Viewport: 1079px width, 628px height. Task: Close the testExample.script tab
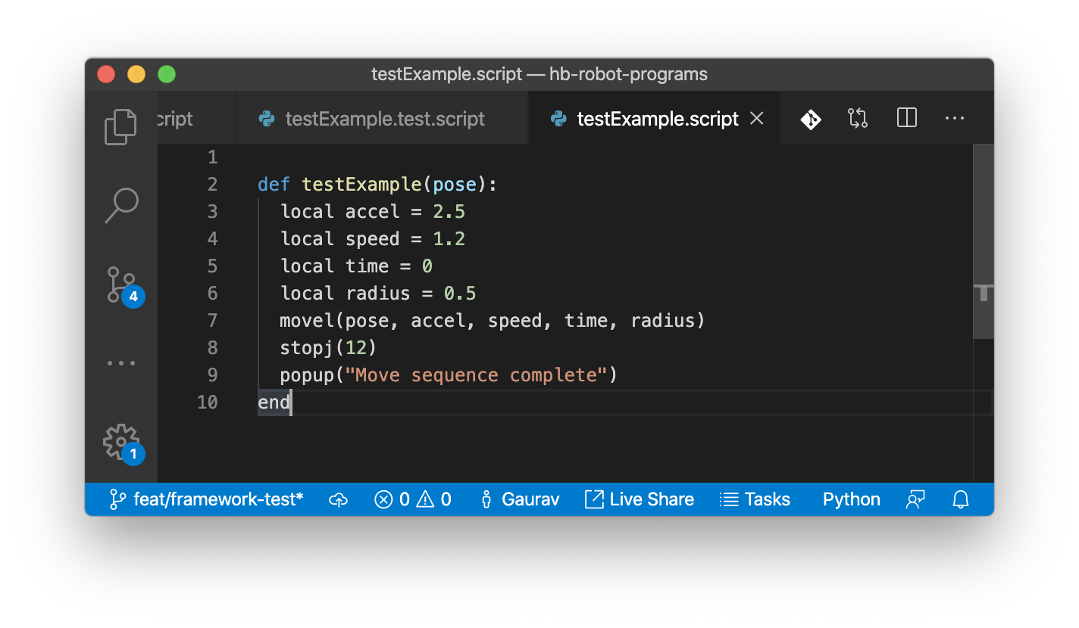(x=756, y=119)
